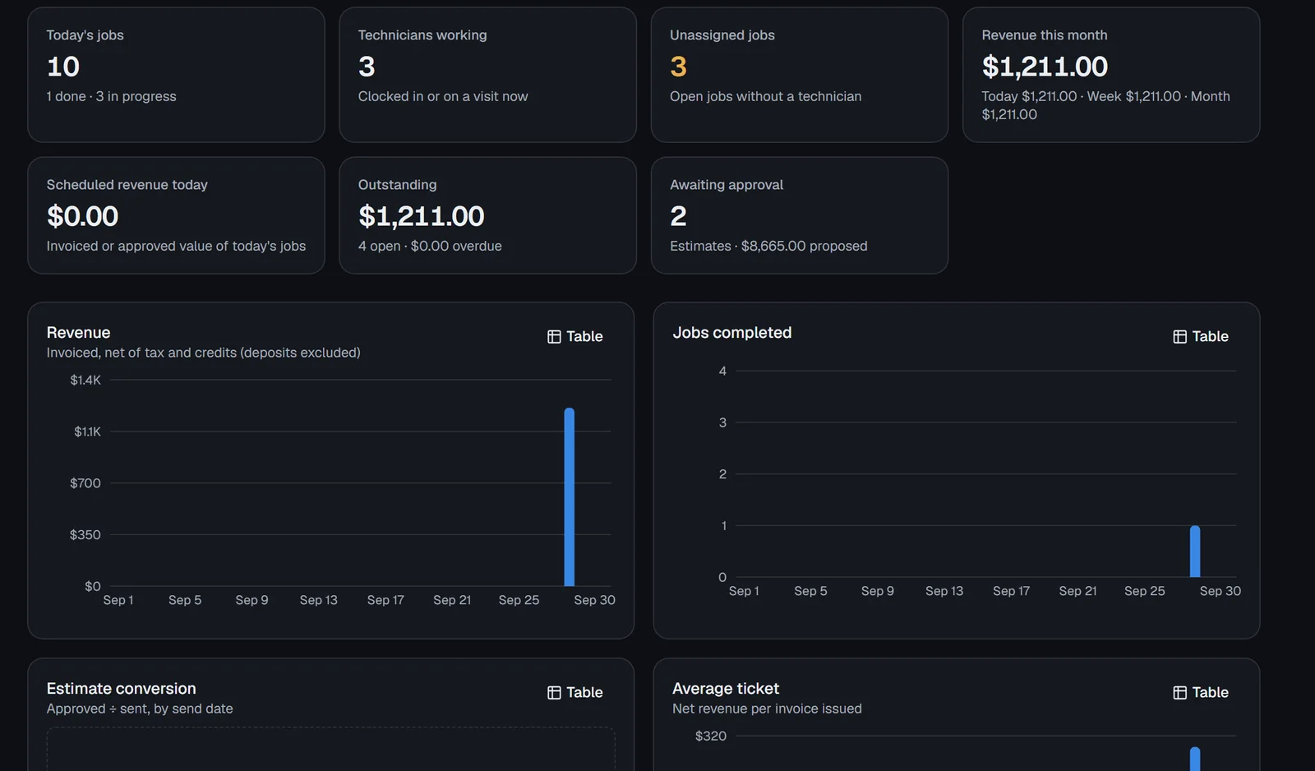Click the $1.4K axis label in Revenue chart

(85, 380)
